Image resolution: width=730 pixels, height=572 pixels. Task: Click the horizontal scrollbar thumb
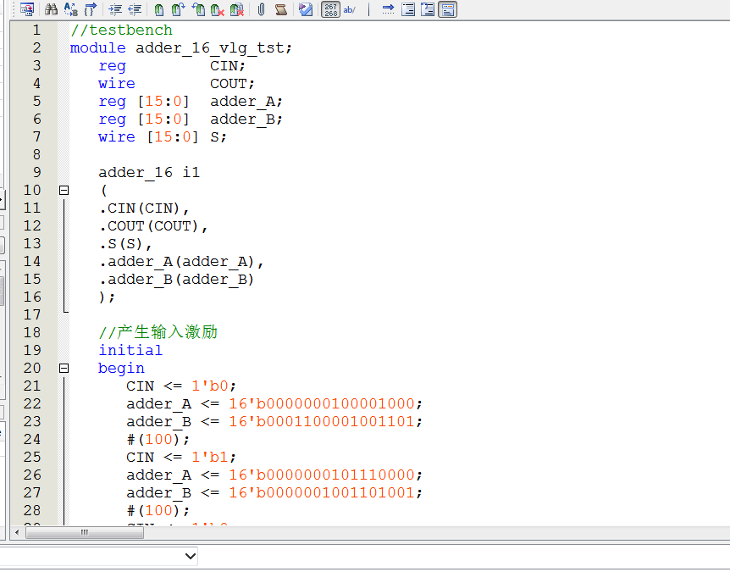point(85,533)
